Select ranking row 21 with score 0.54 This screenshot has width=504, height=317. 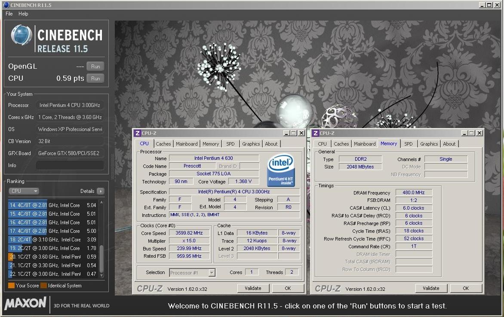pyautogui.click(x=53, y=265)
